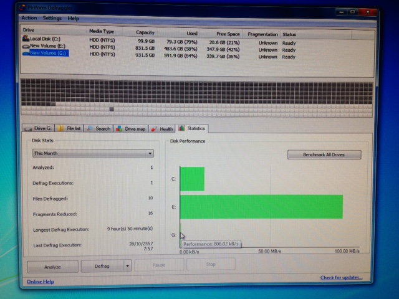Viewport: 399px width, 299px height.
Task: Maximize the Defraggler window
Action: (353, 12)
